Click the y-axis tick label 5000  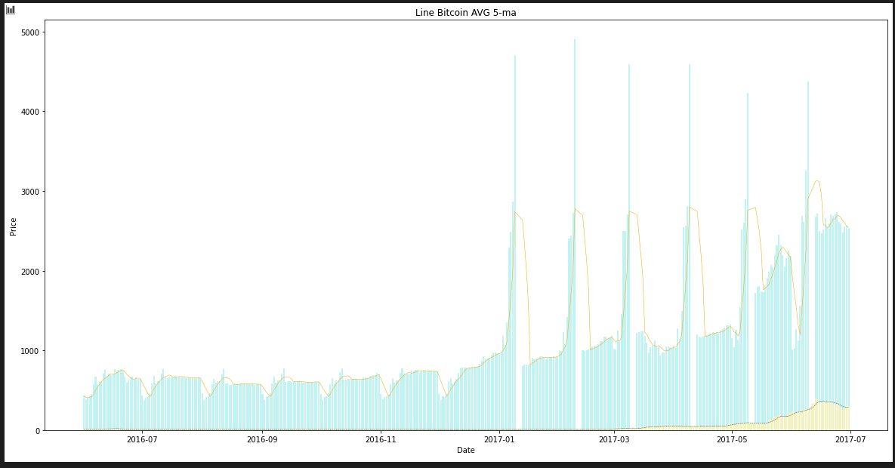[x=29, y=32]
